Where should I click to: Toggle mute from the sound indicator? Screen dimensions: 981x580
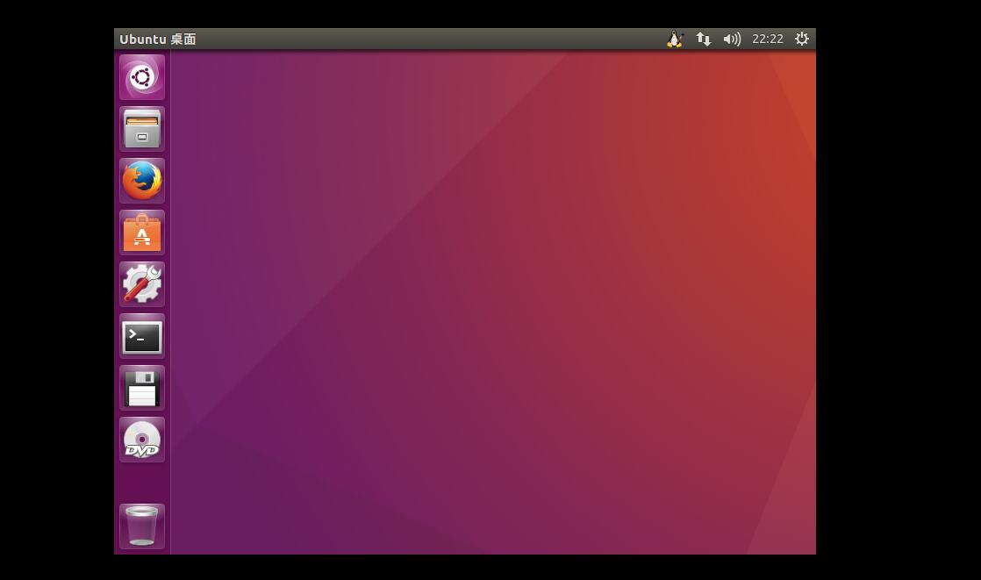732,39
